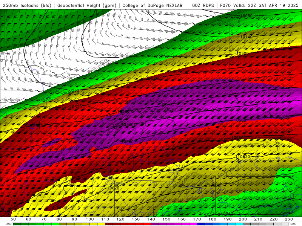Click the 160 knot value on the color scale
302x226 pixels.
pyautogui.click(x=182, y=219)
